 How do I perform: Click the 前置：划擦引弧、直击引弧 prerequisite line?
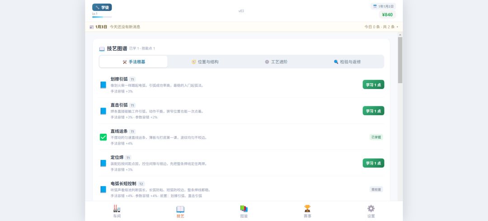180,196
